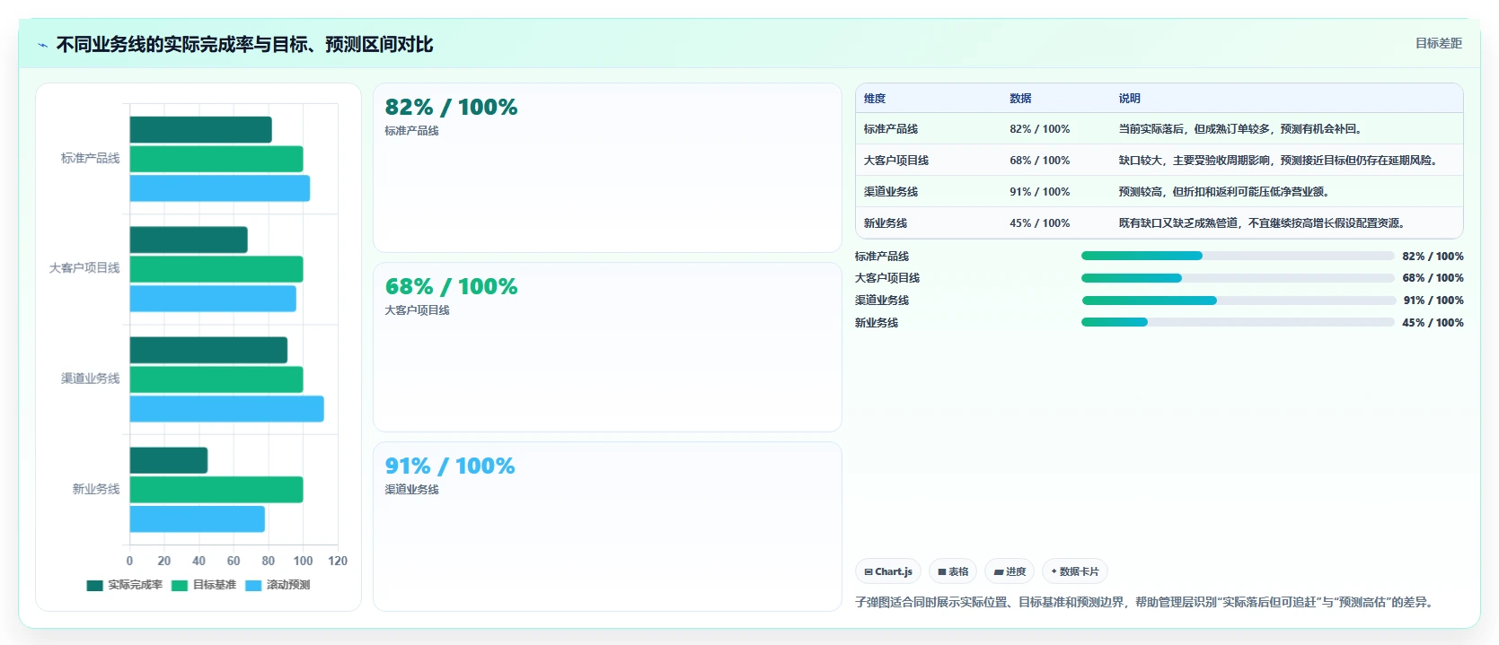
Task: Click the 不同业务线的实际完成率 title text
Action: (x=244, y=45)
